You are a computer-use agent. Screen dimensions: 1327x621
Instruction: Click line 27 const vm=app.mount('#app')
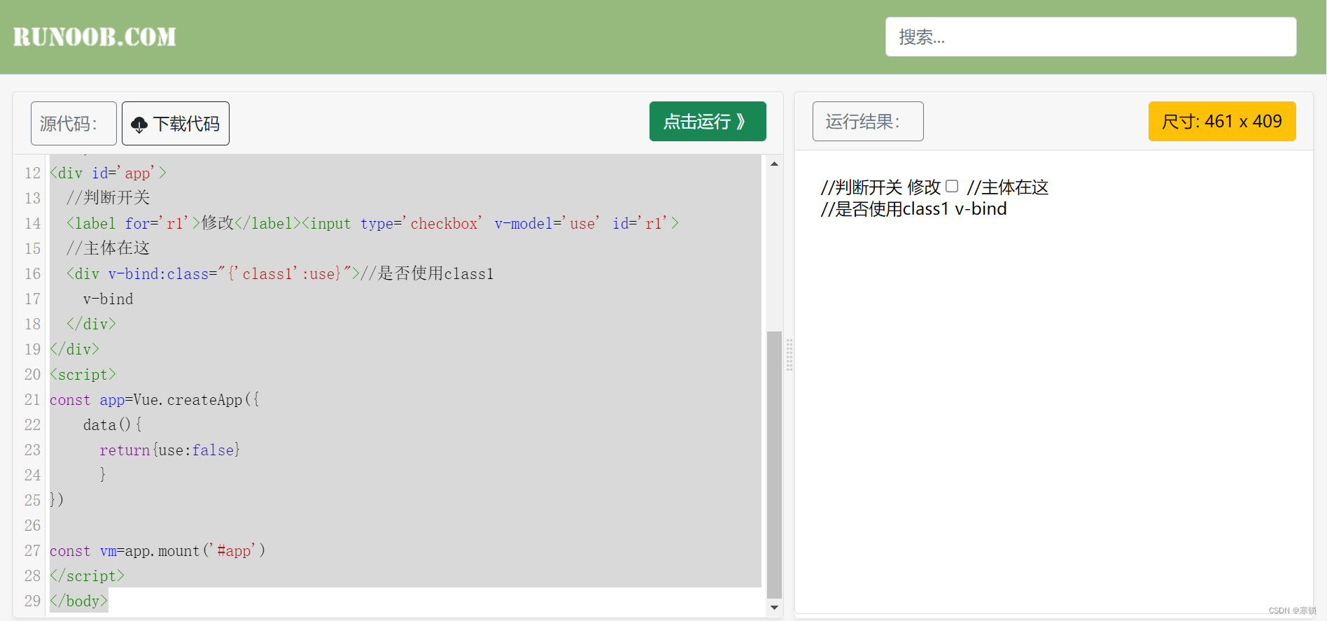coord(157,550)
